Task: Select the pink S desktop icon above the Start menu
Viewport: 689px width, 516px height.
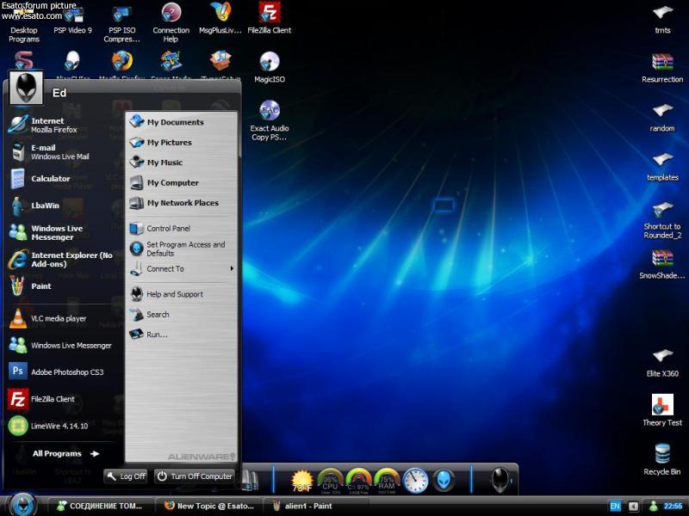Action: 24,60
